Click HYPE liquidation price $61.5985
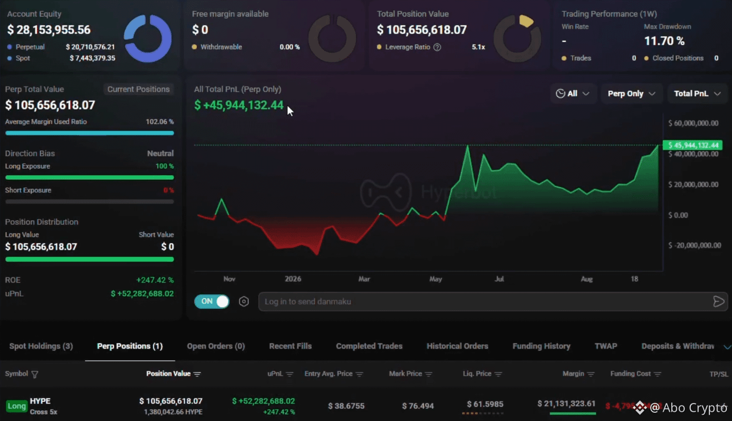This screenshot has height=421, width=732. (x=485, y=404)
